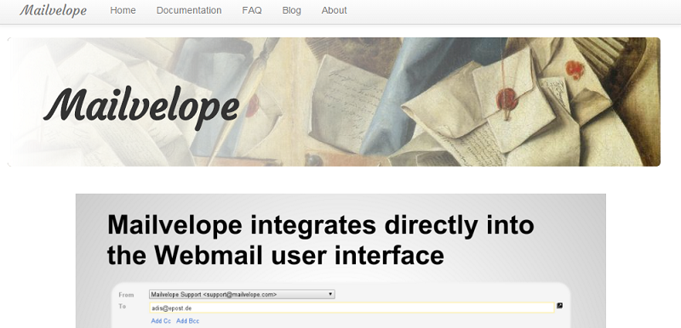Click the From label in the compose form
Screen dimensions: 681x328
point(126,295)
